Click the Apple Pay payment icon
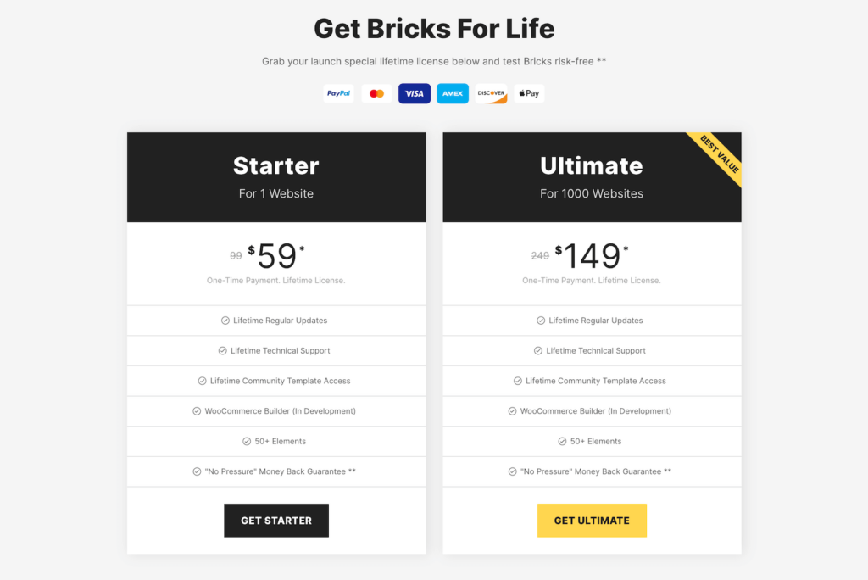Image resolution: width=868 pixels, height=580 pixels. coord(529,93)
